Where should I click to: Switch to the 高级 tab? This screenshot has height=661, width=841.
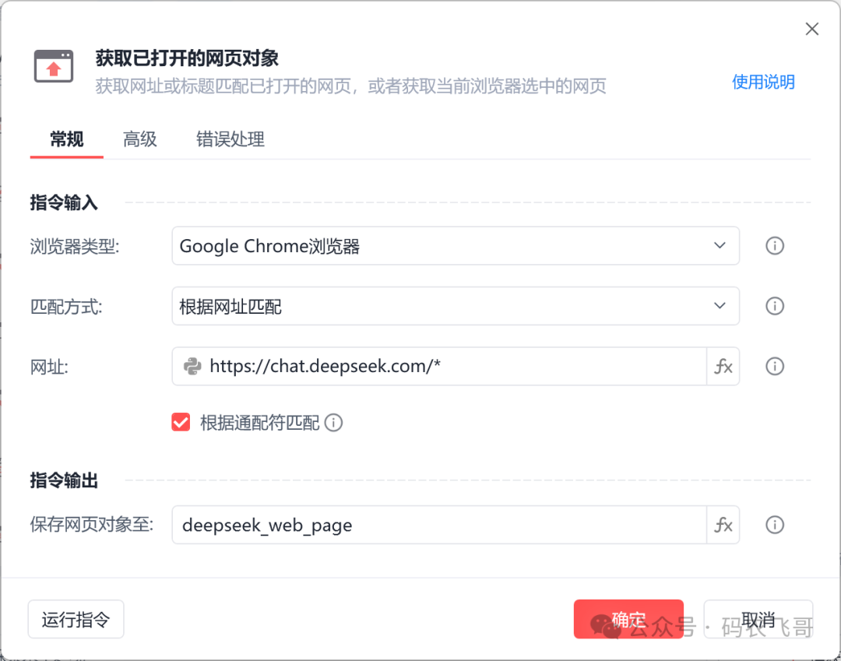(x=139, y=139)
